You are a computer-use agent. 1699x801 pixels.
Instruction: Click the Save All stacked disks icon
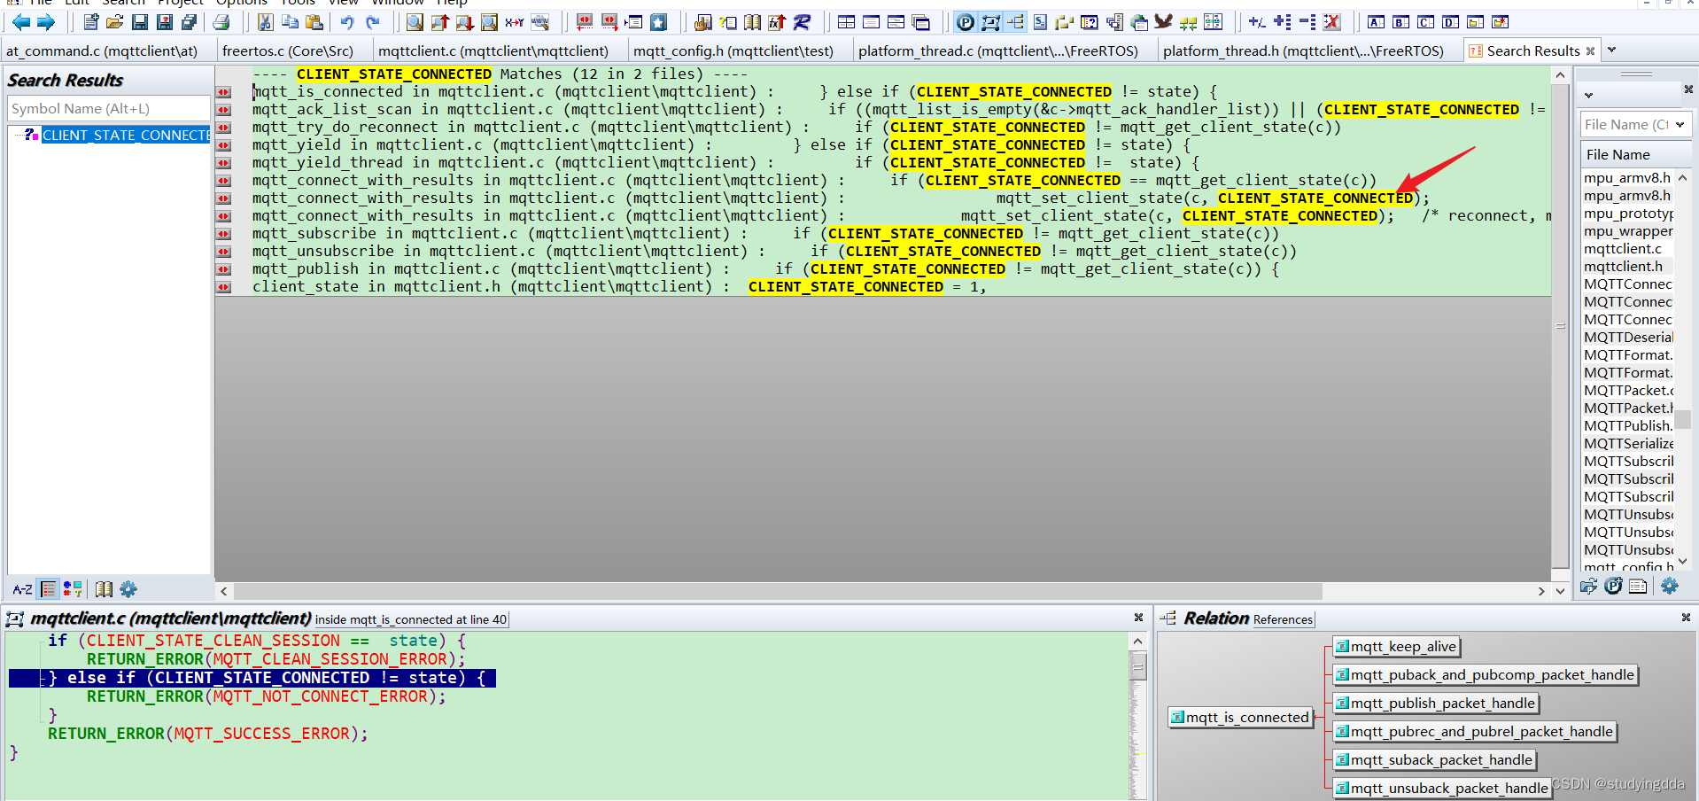coord(189,22)
